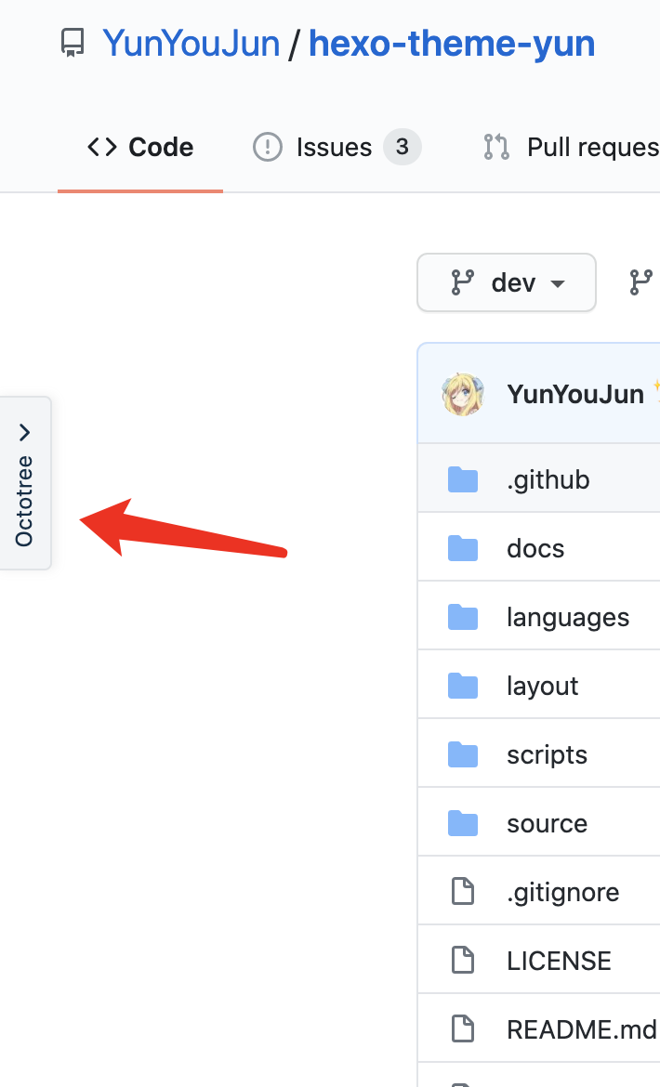This screenshot has height=1087, width=660.
Task: Open the hexo-theme-yun repository link
Action: 452,42
